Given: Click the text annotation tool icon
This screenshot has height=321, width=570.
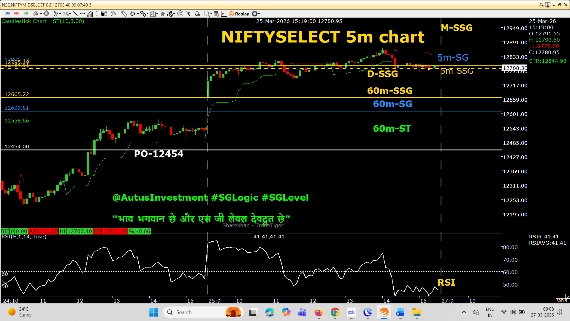Looking at the screenshot, I should click(113, 14).
